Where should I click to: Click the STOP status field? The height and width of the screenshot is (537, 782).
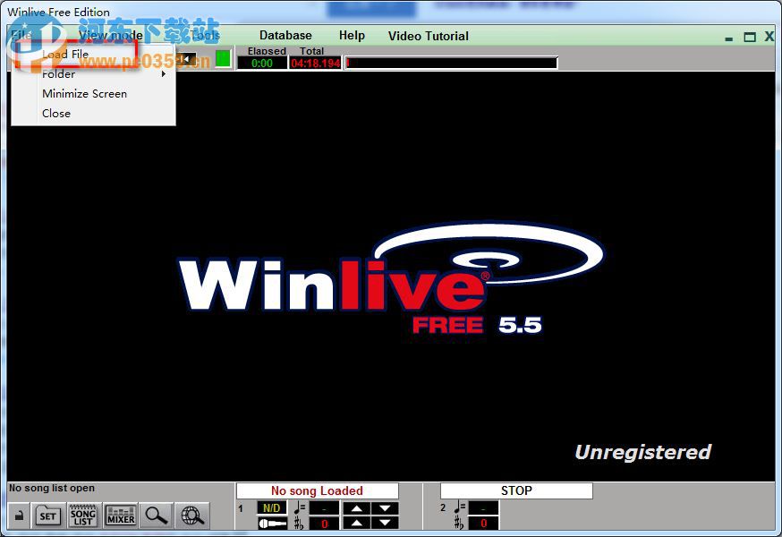coord(516,490)
